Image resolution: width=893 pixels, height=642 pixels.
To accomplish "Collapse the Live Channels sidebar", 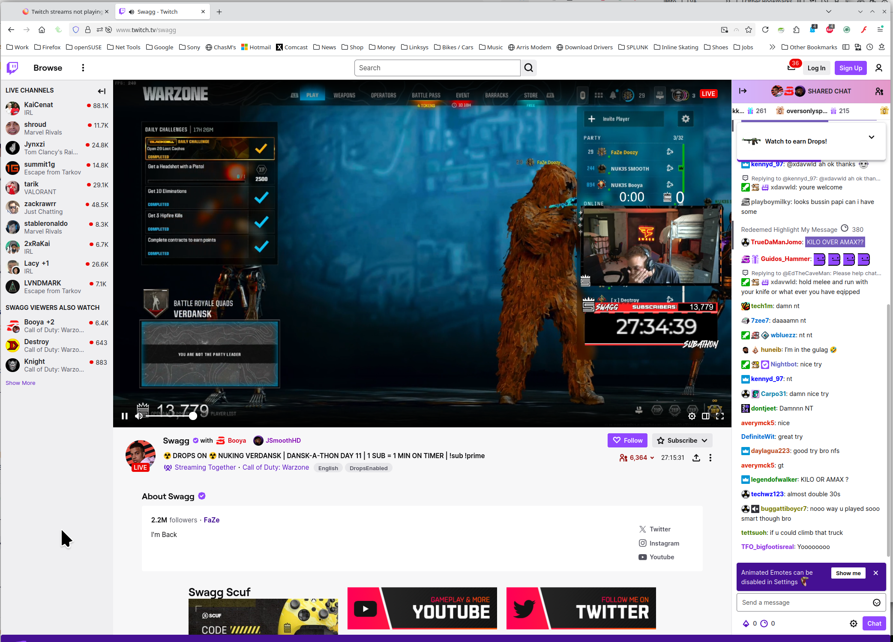I will click(102, 91).
